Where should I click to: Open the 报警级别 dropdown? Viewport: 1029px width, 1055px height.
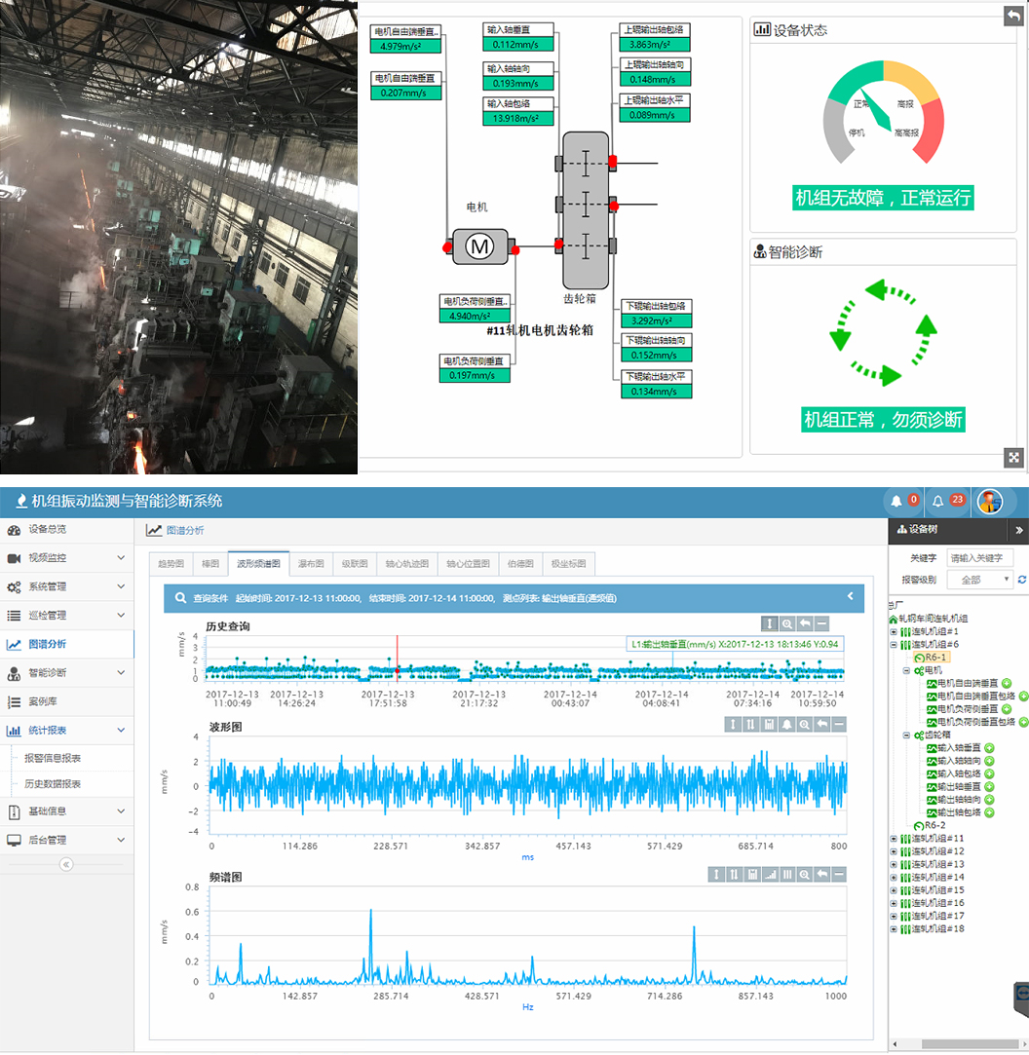[x=980, y=580]
